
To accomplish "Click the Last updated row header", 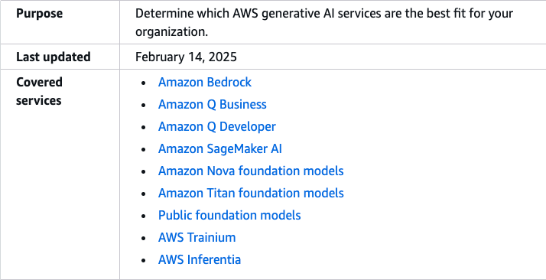I will click(60, 57).
